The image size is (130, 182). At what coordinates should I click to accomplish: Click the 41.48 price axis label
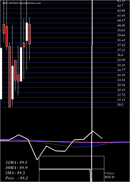coord(121,16)
